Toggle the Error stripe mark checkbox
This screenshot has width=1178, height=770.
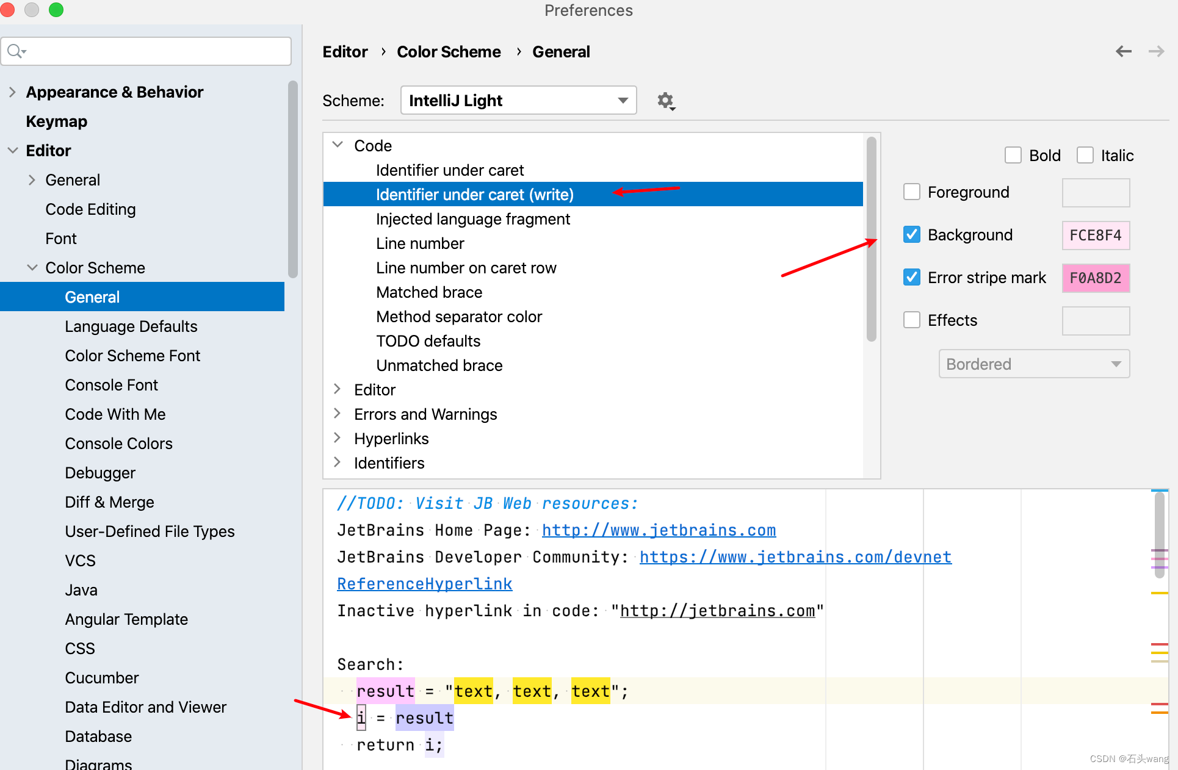point(912,278)
